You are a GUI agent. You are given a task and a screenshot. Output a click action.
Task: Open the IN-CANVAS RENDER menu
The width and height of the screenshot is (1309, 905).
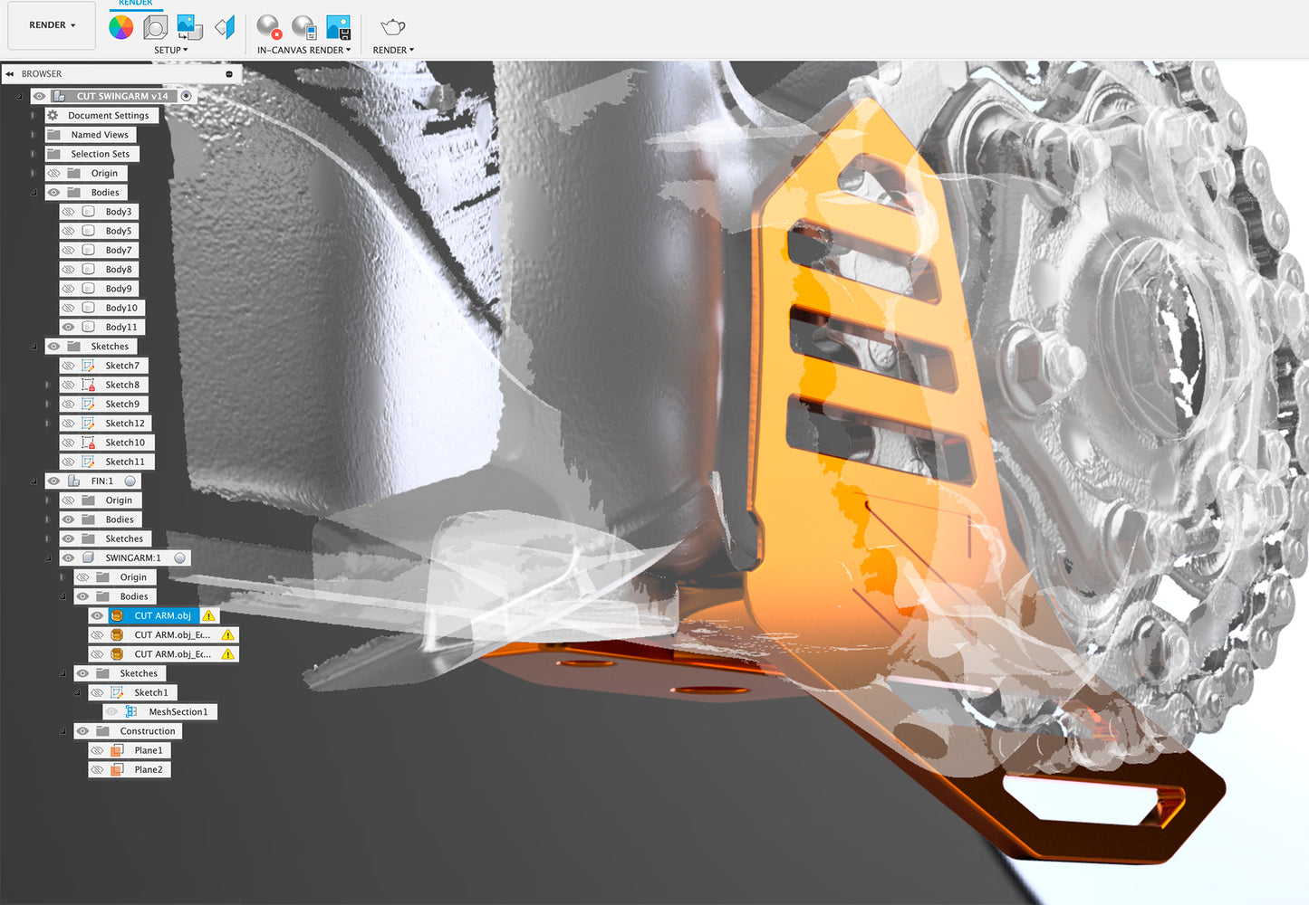pyautogui.click(x=303, y=50)
